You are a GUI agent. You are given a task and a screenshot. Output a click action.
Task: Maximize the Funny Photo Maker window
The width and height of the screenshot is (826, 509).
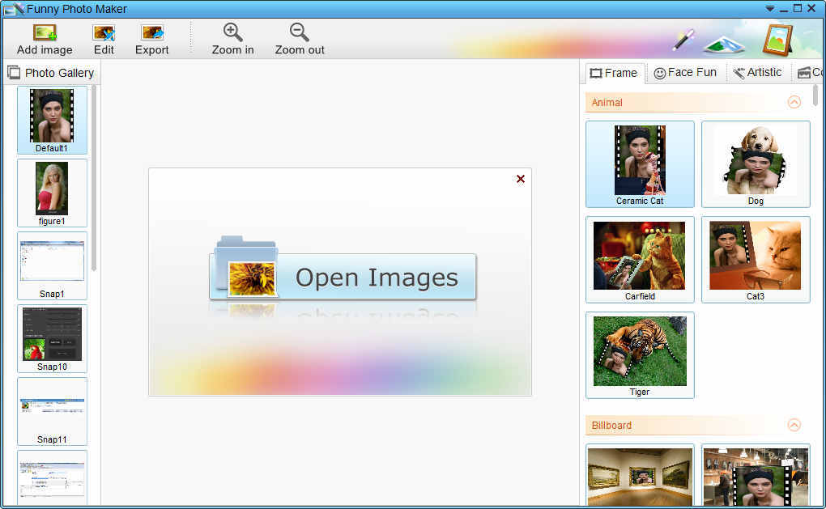[798, 8]
